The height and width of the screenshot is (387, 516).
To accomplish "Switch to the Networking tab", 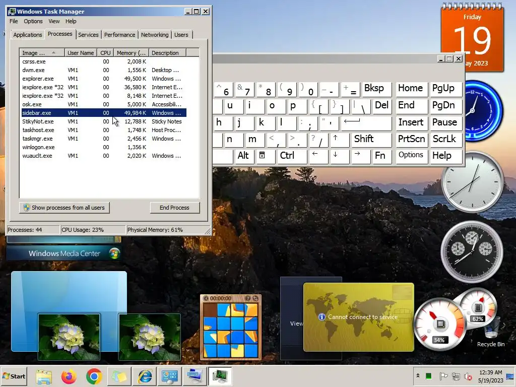I will tap(155, 35).
